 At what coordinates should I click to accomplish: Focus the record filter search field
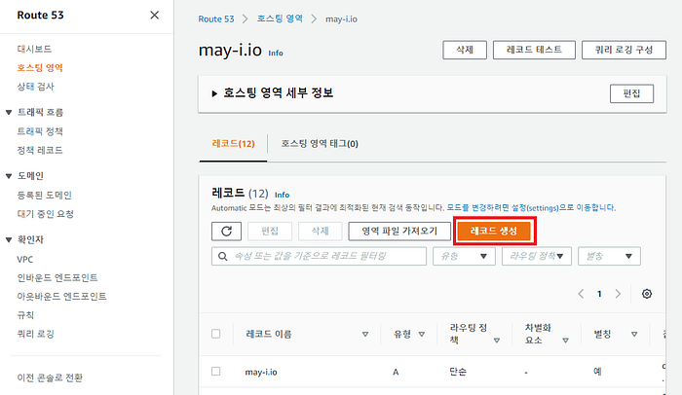[319, 257]
